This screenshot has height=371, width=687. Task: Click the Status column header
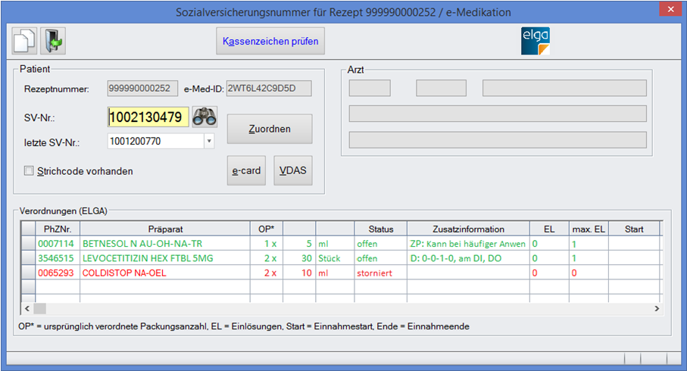(380, 229)
